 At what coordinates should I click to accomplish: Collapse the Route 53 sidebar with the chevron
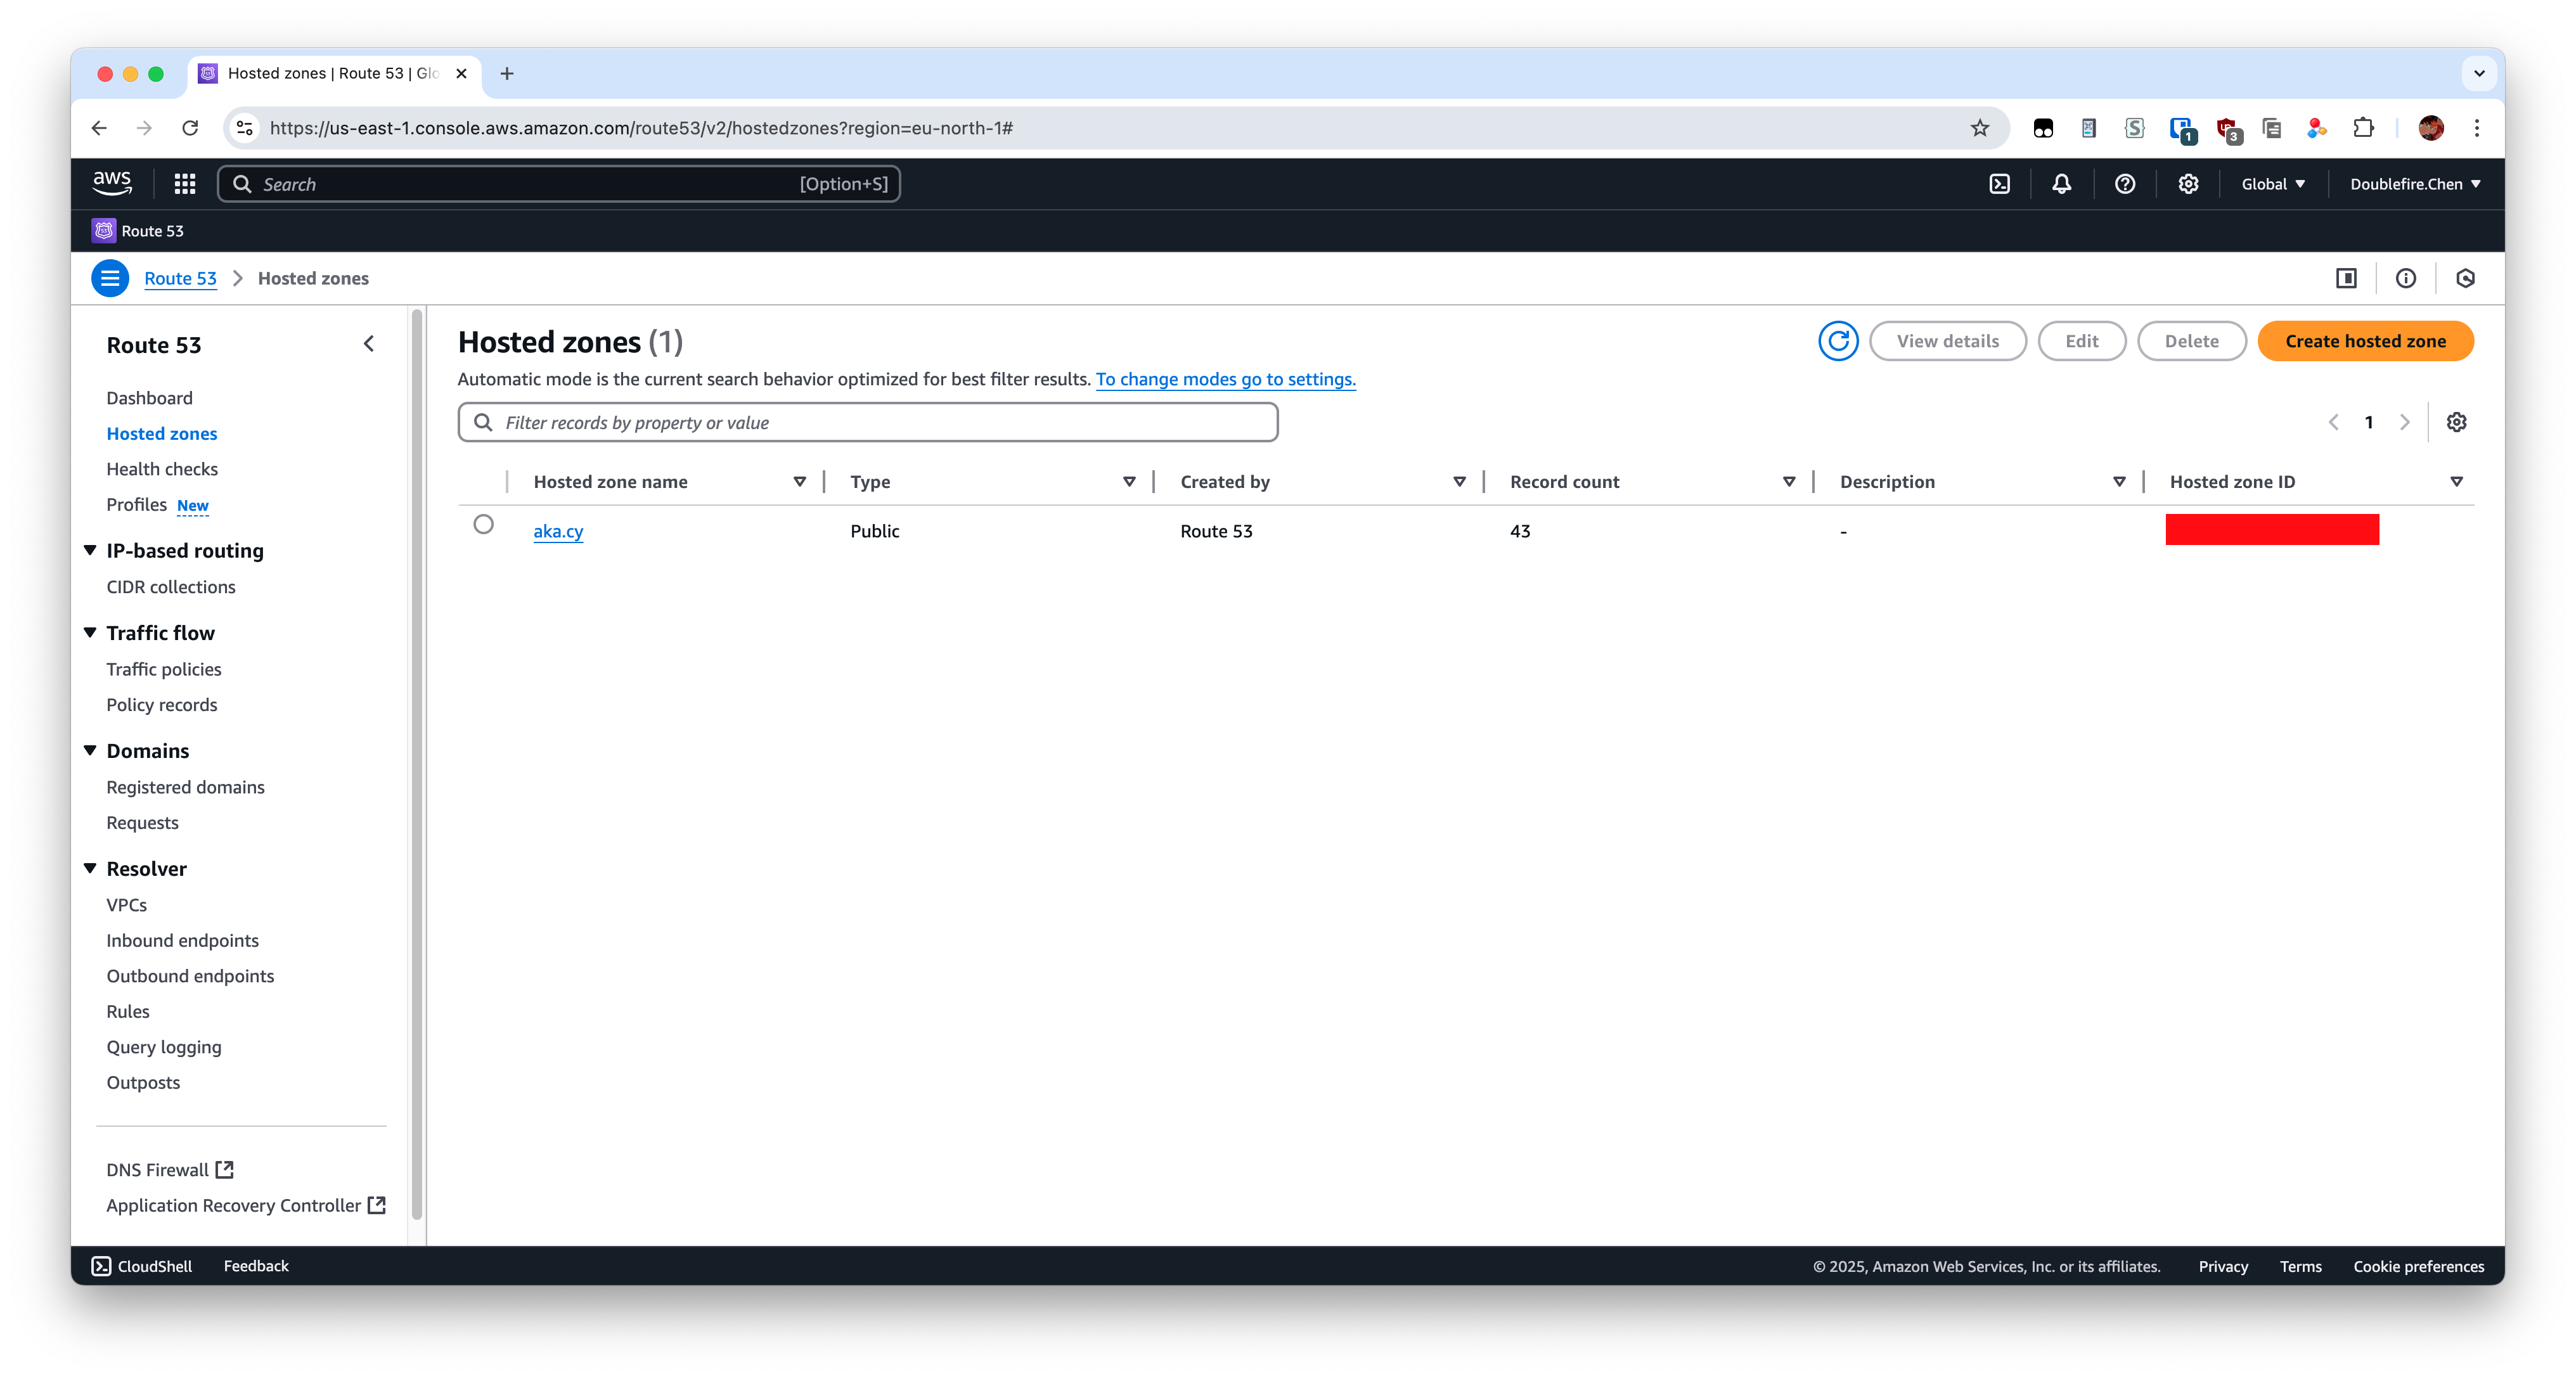[x=369, y=344]
